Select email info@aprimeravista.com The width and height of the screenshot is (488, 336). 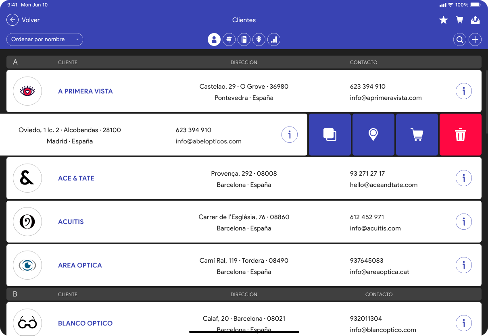[386, 98]
